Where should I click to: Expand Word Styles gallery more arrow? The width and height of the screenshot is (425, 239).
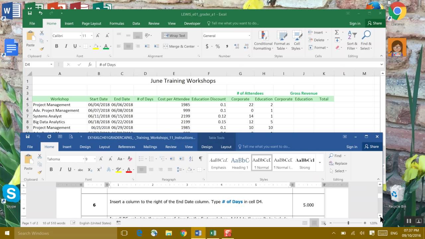coord(320,163)
